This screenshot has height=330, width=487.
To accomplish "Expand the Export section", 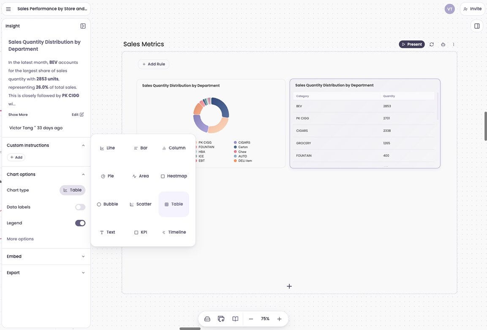I will point(83,273).
